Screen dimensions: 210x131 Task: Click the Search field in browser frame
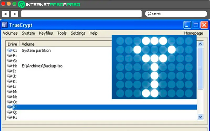176,14
